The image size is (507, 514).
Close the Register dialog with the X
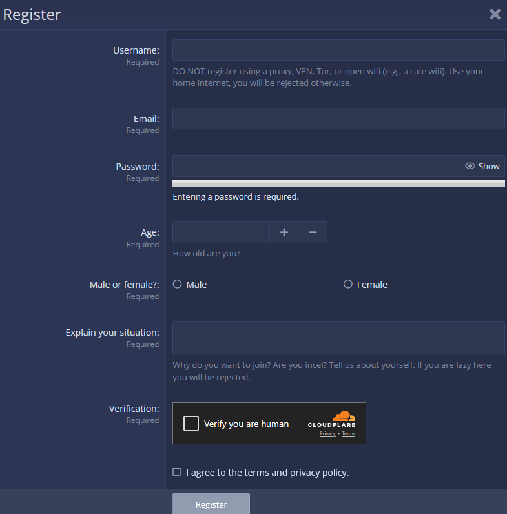pyautogui.click(x=495, y=14)
